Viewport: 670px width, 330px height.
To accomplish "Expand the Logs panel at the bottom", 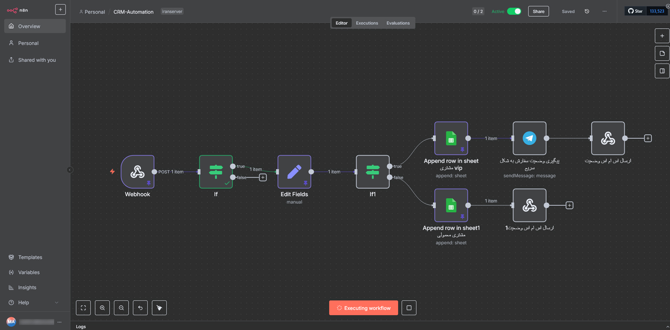I will (81, 327).
